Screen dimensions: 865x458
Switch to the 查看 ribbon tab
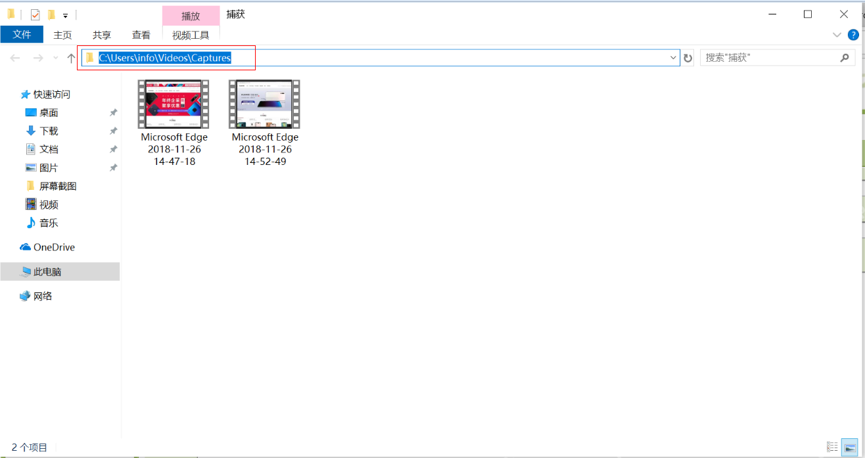click(x=141, y=35)
